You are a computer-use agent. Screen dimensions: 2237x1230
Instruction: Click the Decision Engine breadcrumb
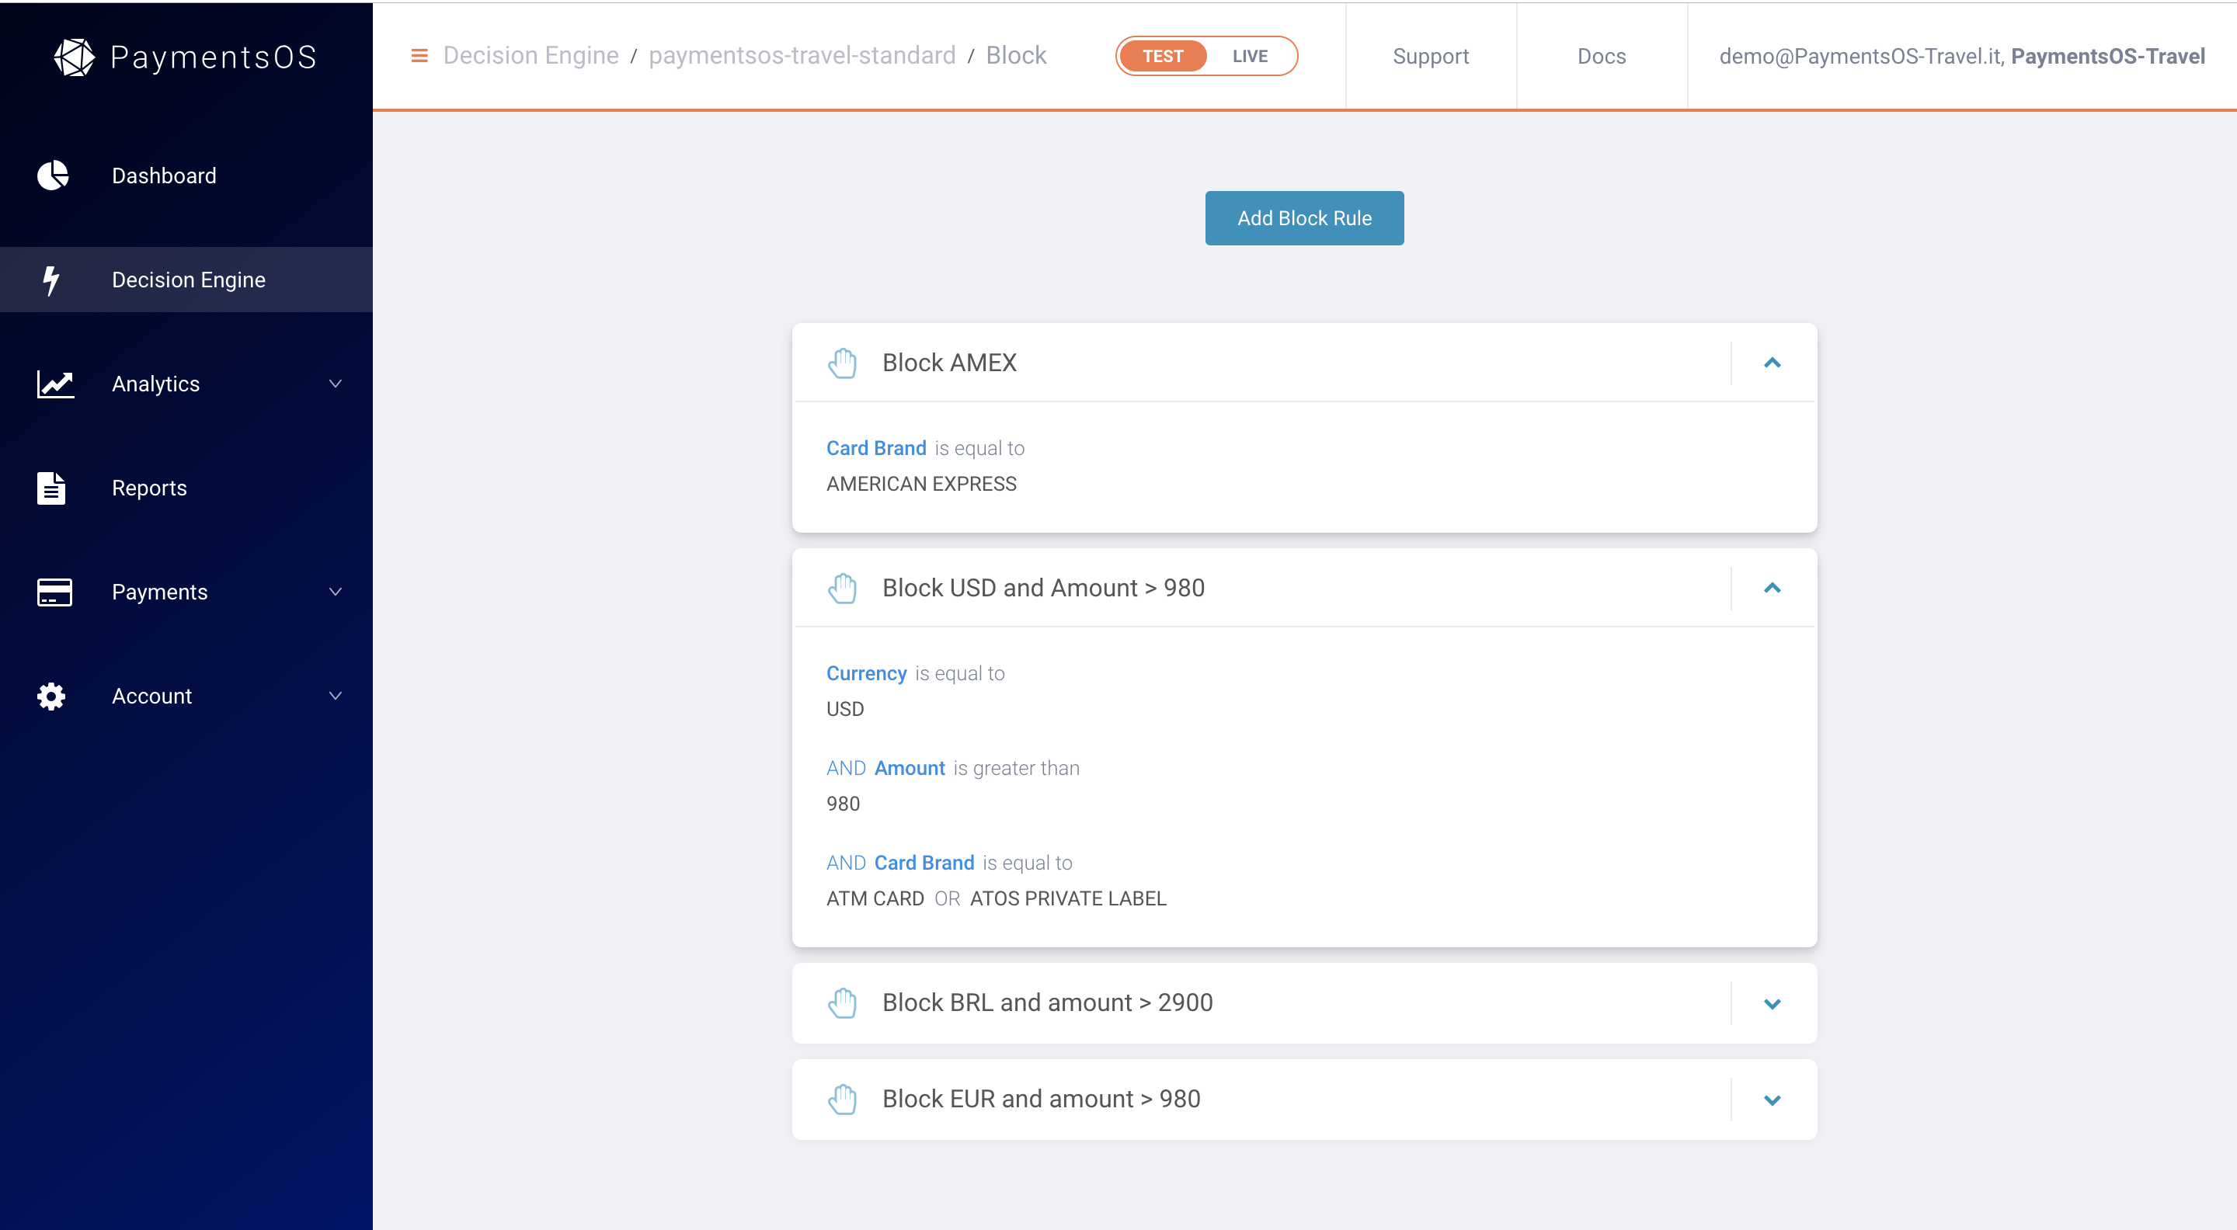(530, 56)
